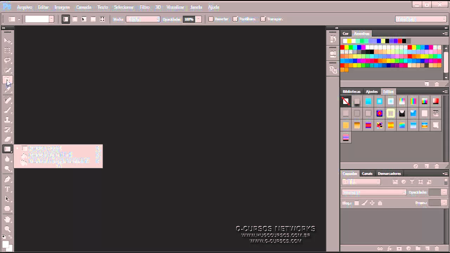Screen dimensions: 450x253
Task: Toggle the Transpar. checkbox
Action: (263, 19)
